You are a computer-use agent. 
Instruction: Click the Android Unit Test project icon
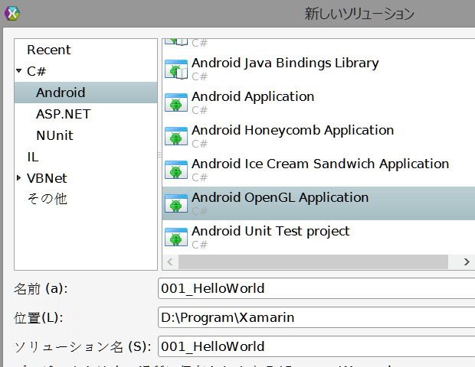tap(176, 237)
